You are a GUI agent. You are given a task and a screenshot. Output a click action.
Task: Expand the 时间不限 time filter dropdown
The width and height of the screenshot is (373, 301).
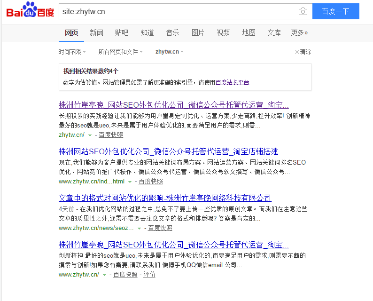pyautogui.click(x=72, y=52)
